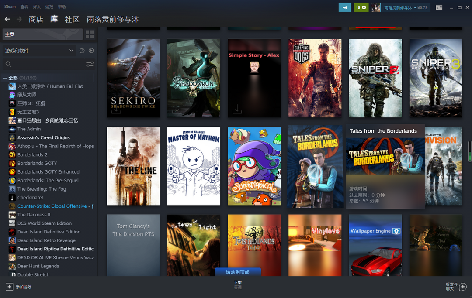This screenshot has height=298, width=472.
Task: Open The Town of Light cover
Action: click(194, 245)
